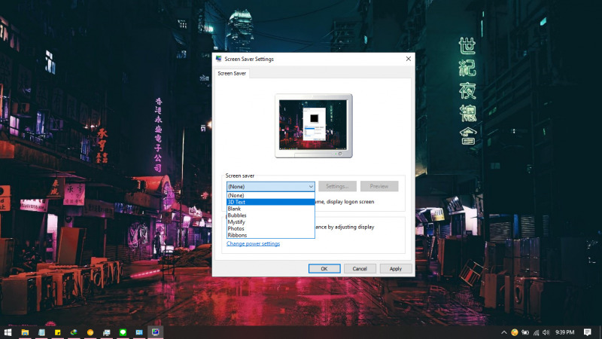Click the Preview button
This screenshot has height=339, width=602.
point(379,186)
